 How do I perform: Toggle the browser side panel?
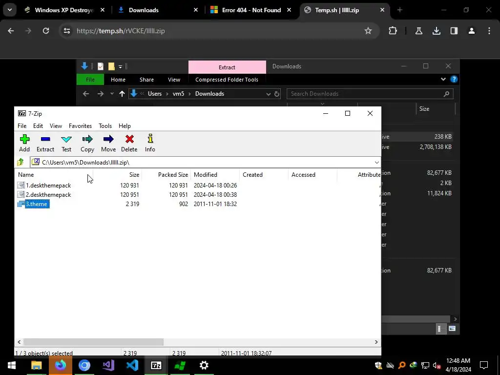point(454,31)
